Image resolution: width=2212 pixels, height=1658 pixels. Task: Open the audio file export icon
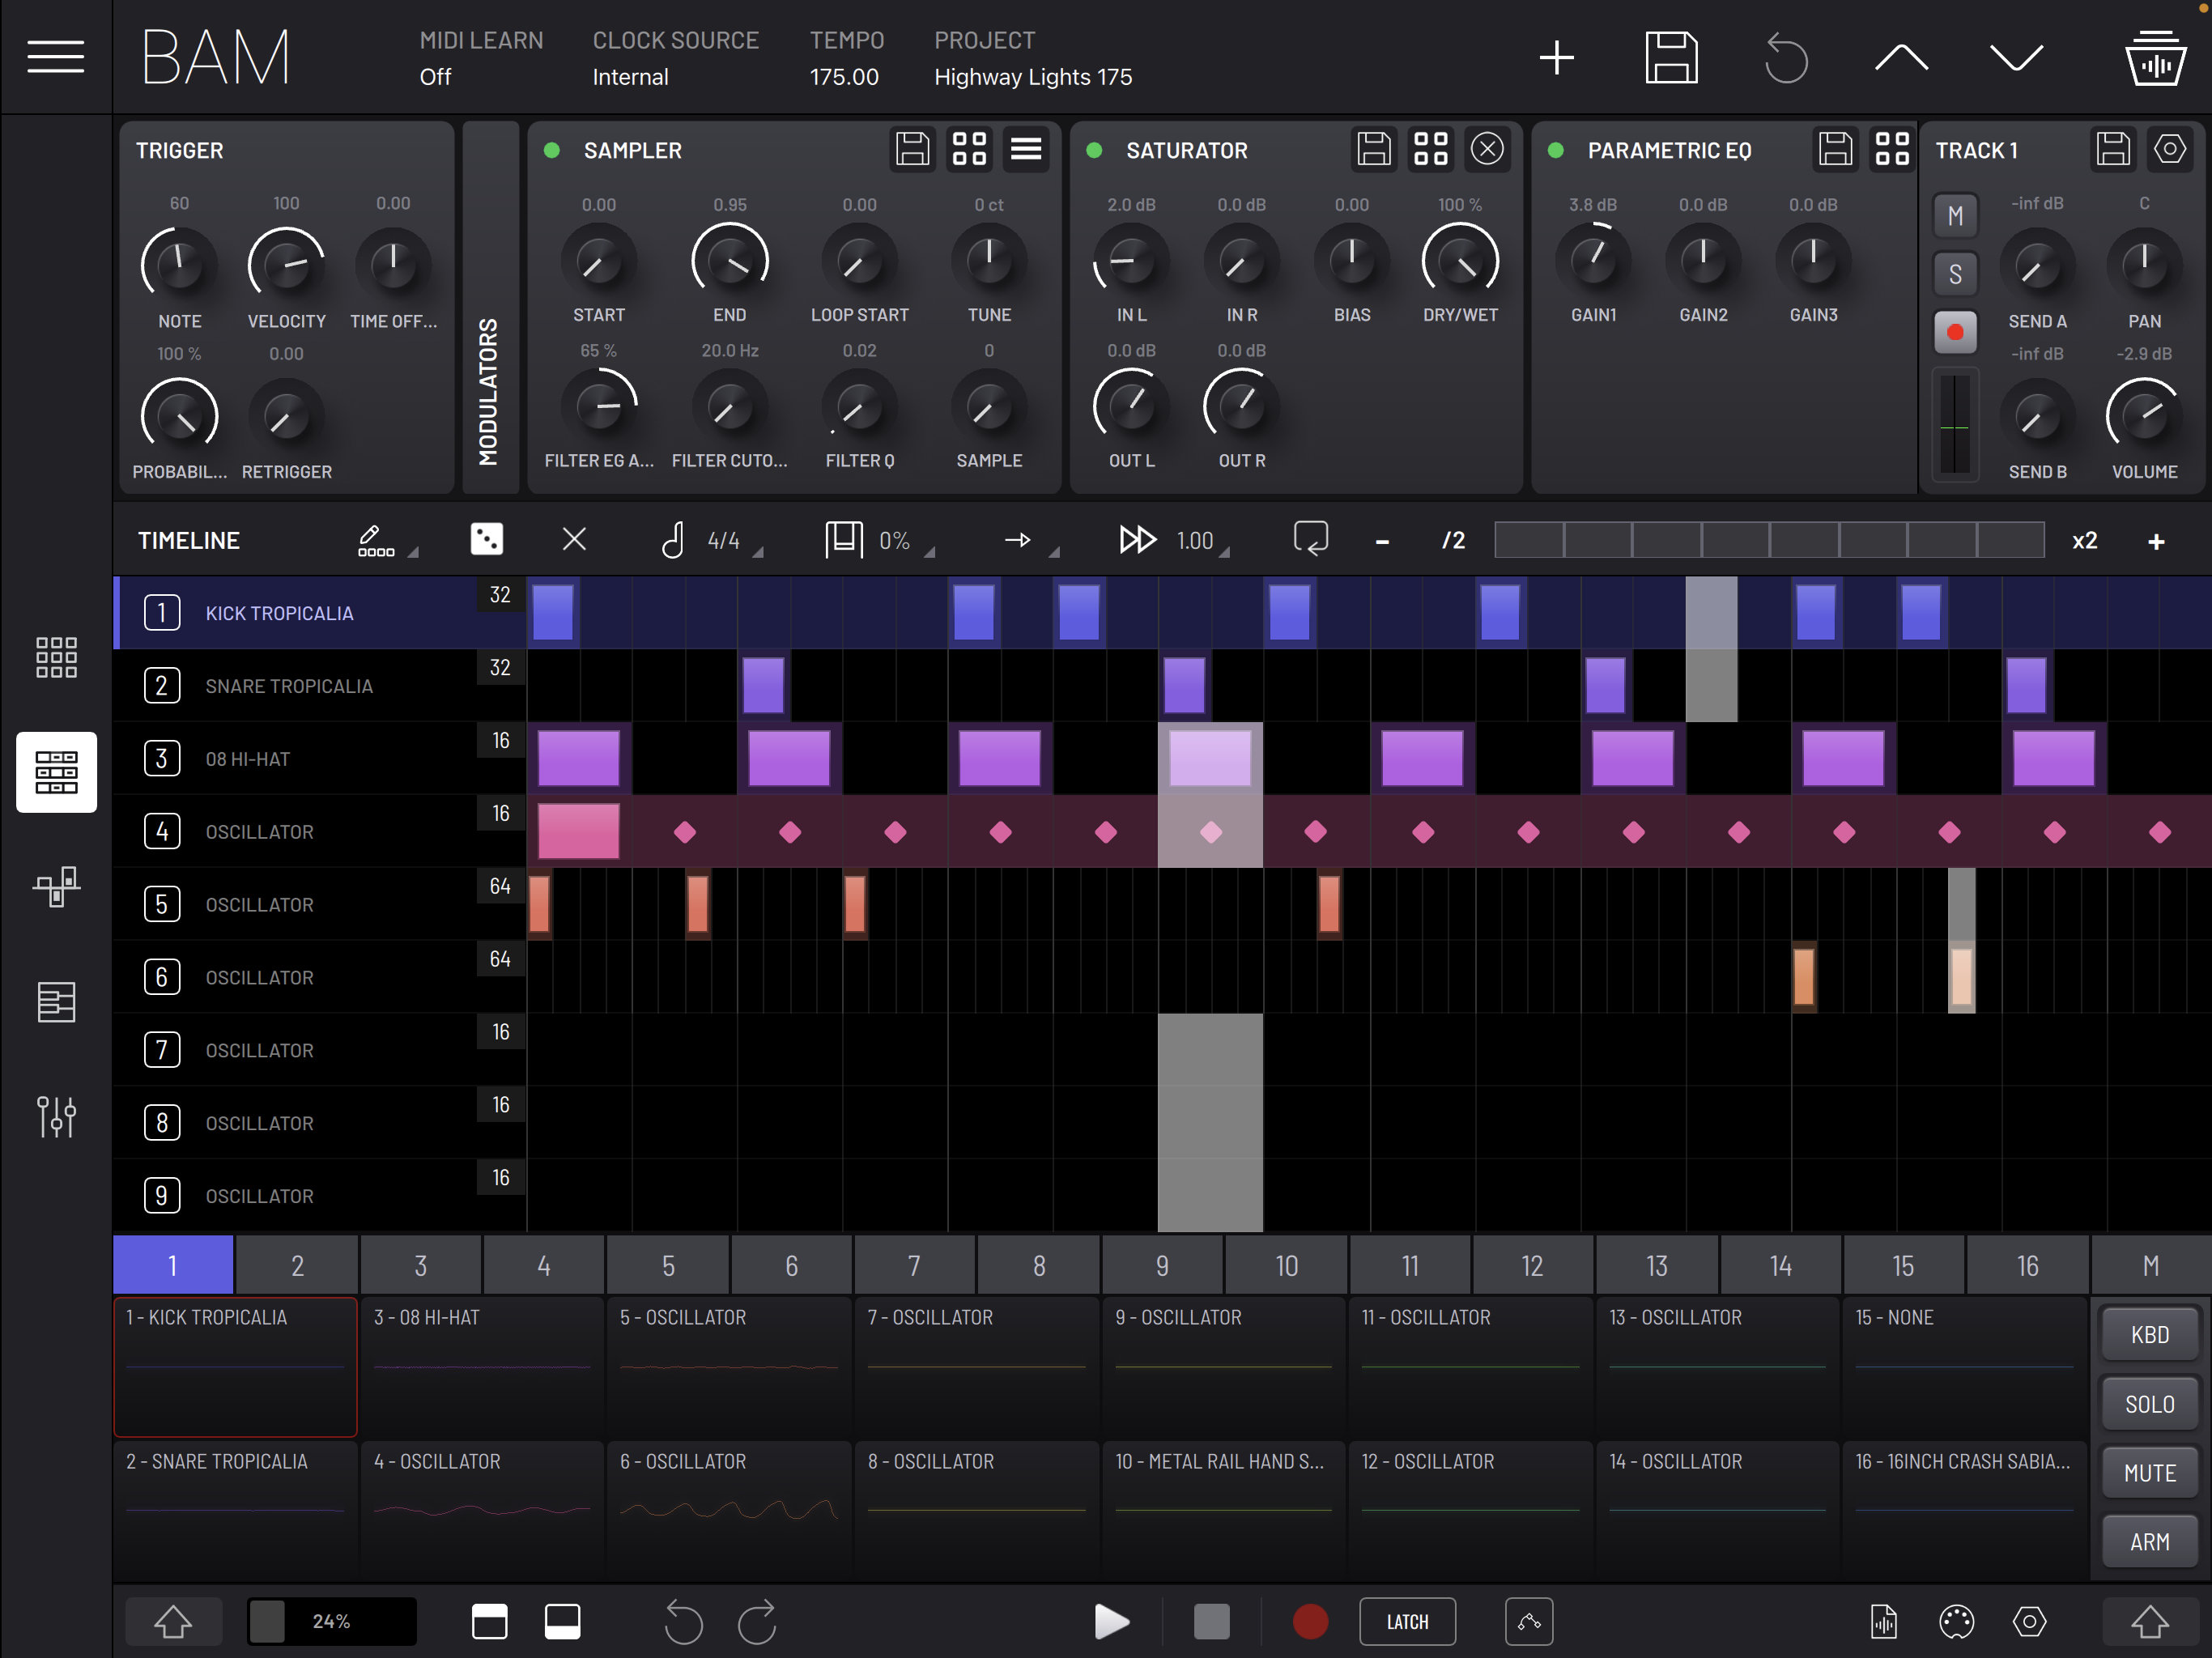(x=1883, y=1621)
